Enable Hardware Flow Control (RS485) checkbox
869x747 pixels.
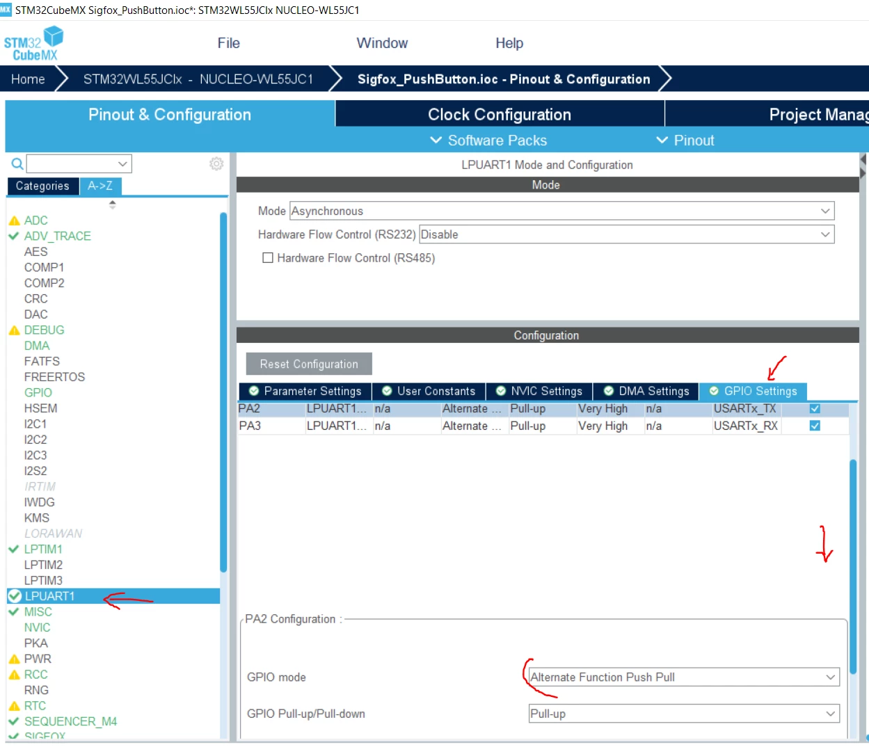tap(267, 258)
